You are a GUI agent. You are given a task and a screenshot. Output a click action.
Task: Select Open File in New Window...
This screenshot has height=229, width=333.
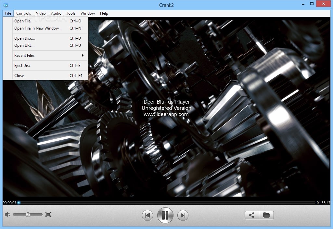[50, 28]
